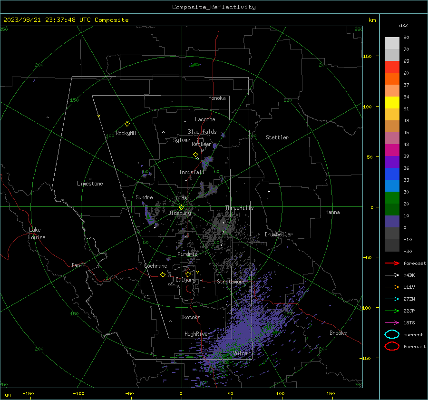Click the -150 tick on bottom axis
The image size is (428, 400).
click(x=28, y=394)
